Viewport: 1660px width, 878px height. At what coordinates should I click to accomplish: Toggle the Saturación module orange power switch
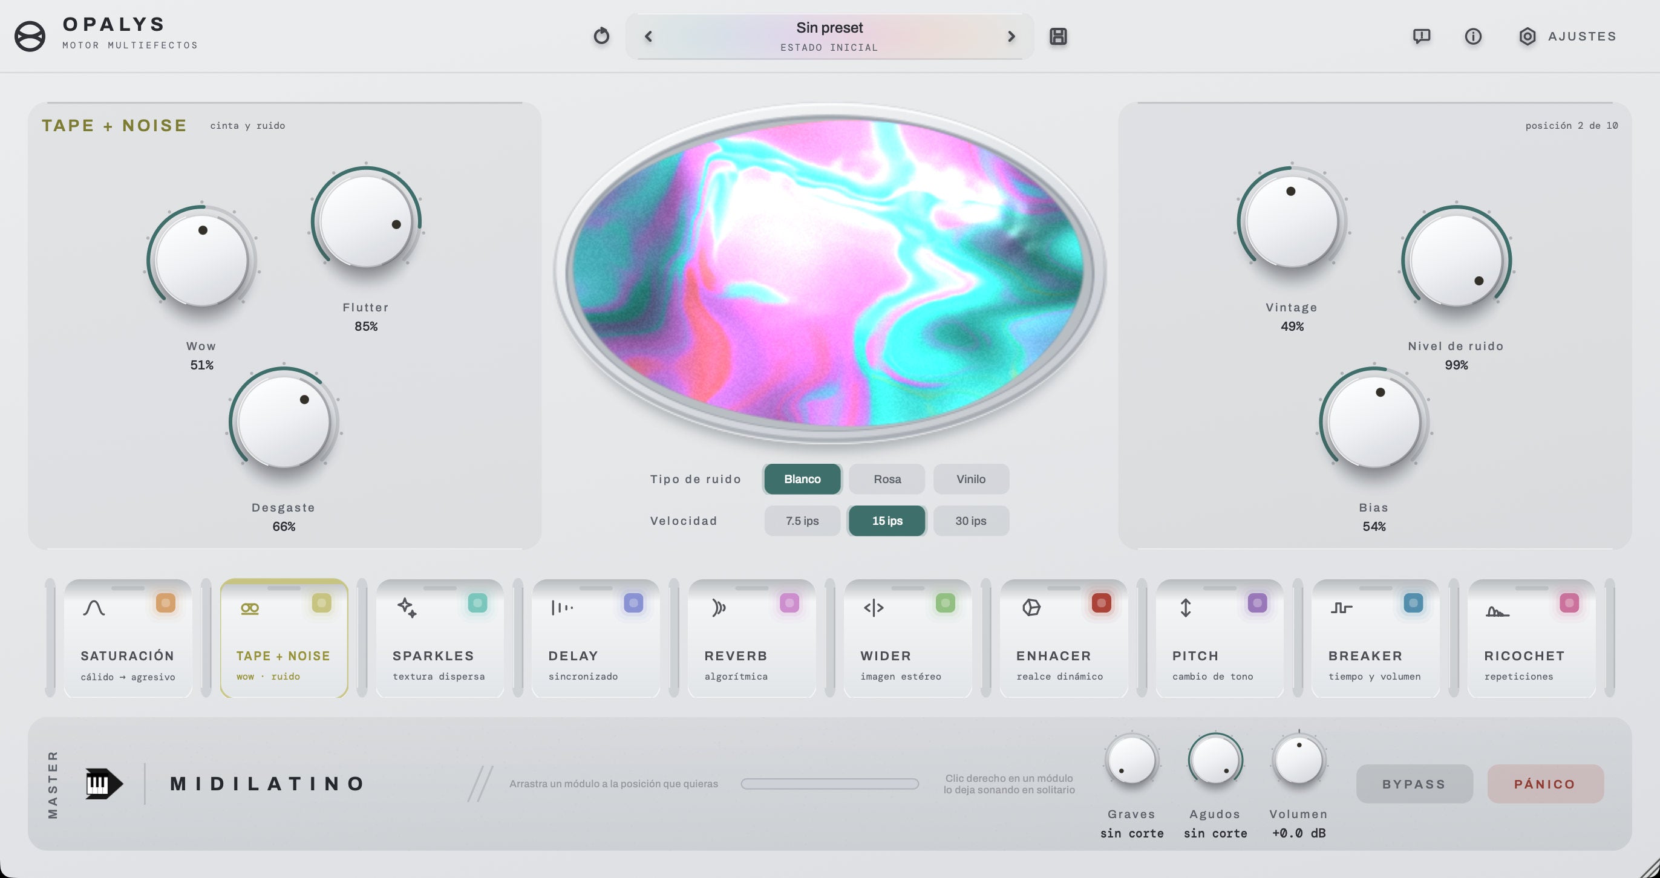[x=166, y=603]
